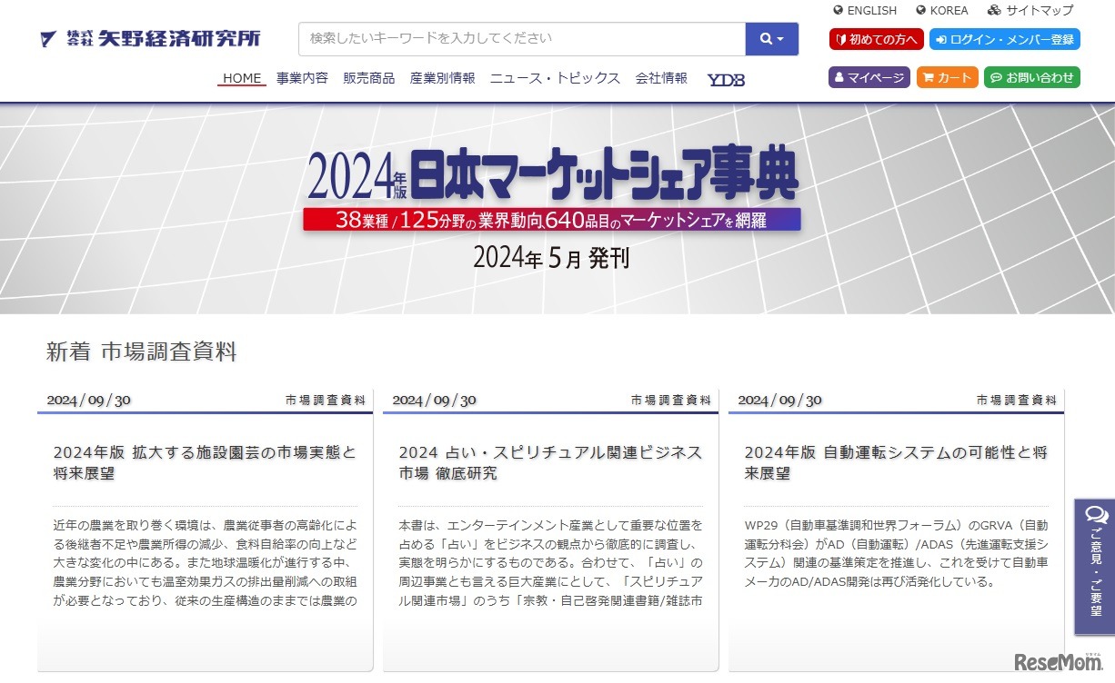Select the HOME menu item

click(242, 78)
